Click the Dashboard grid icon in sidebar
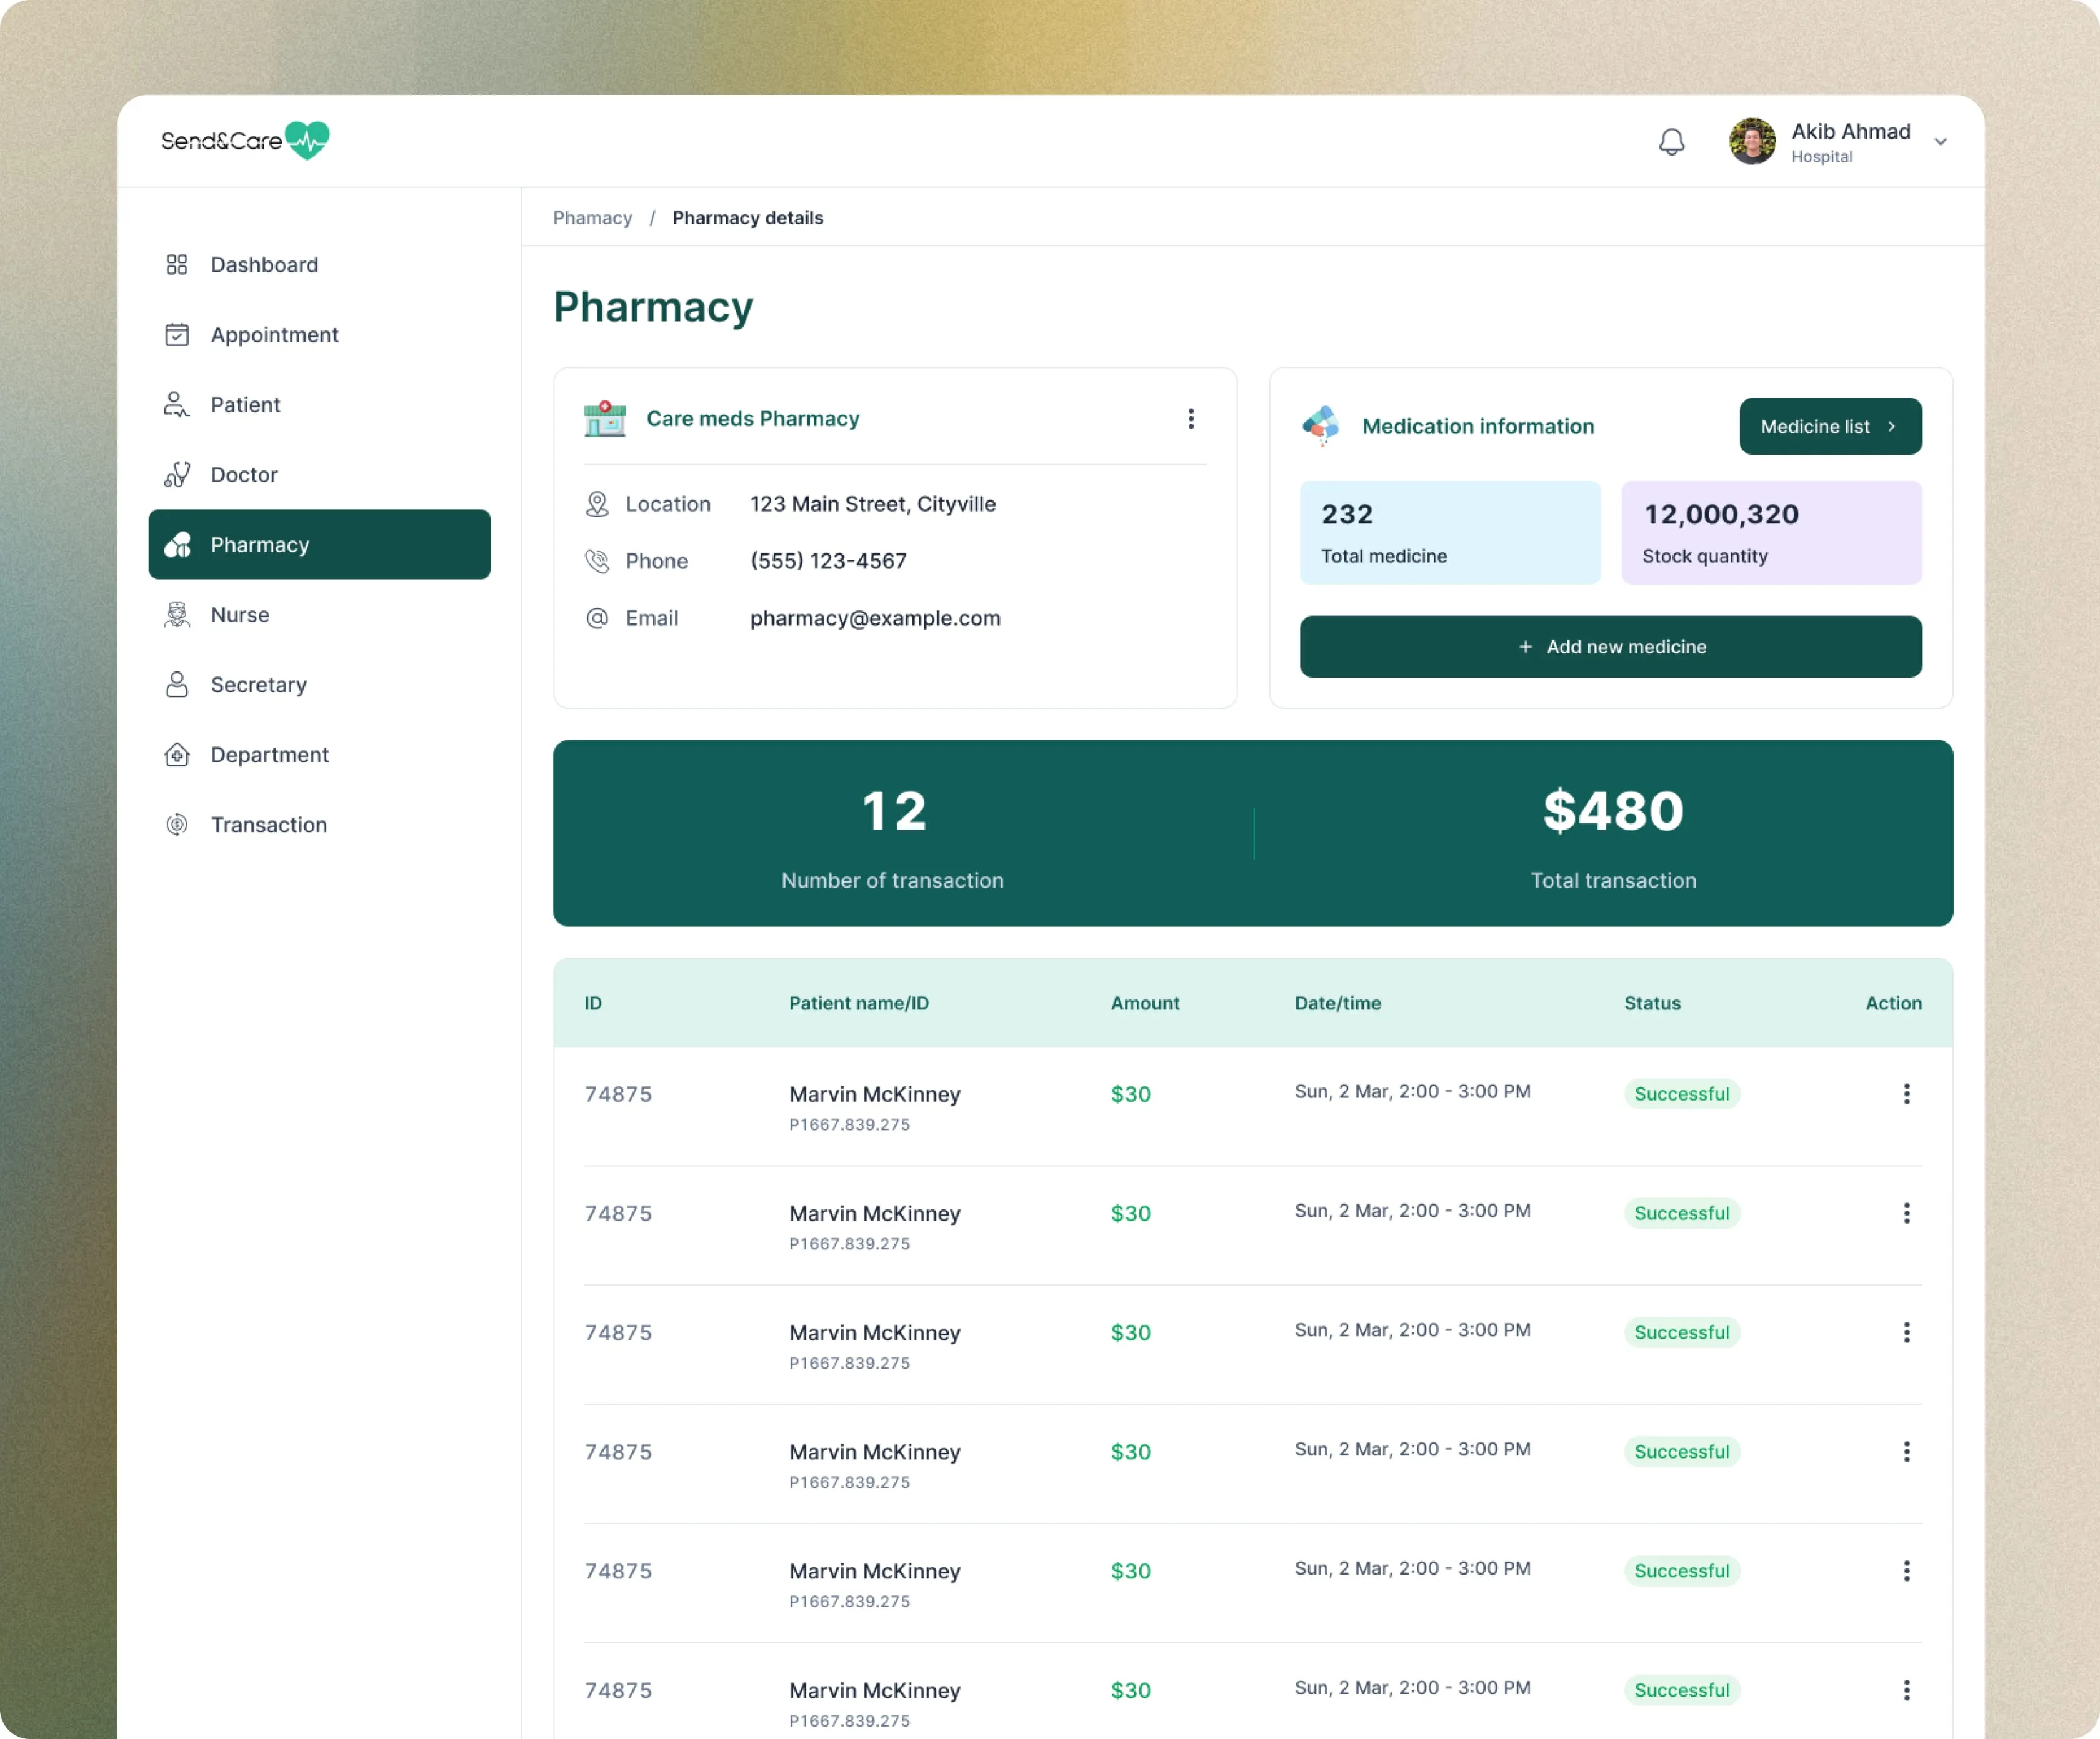 click(177, 265)
